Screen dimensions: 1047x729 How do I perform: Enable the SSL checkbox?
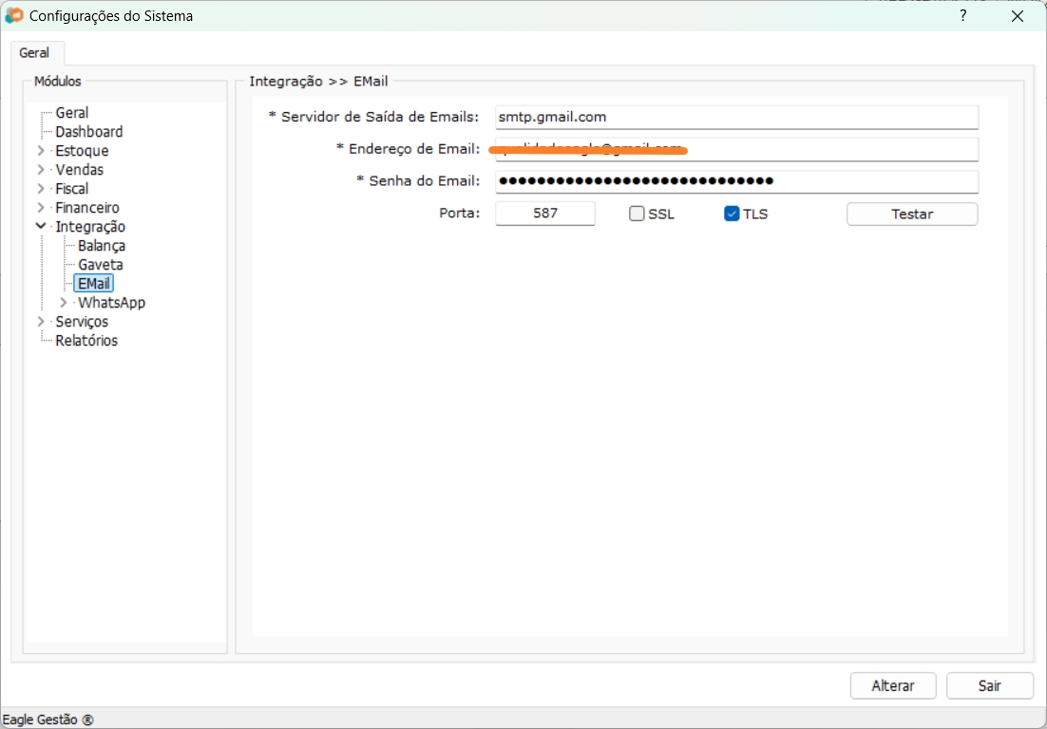637,214
